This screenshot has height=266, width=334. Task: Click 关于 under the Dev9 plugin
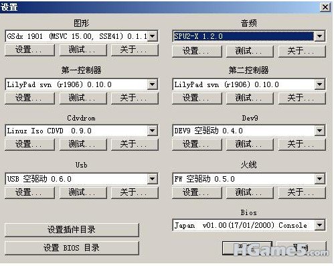point(302,144)
